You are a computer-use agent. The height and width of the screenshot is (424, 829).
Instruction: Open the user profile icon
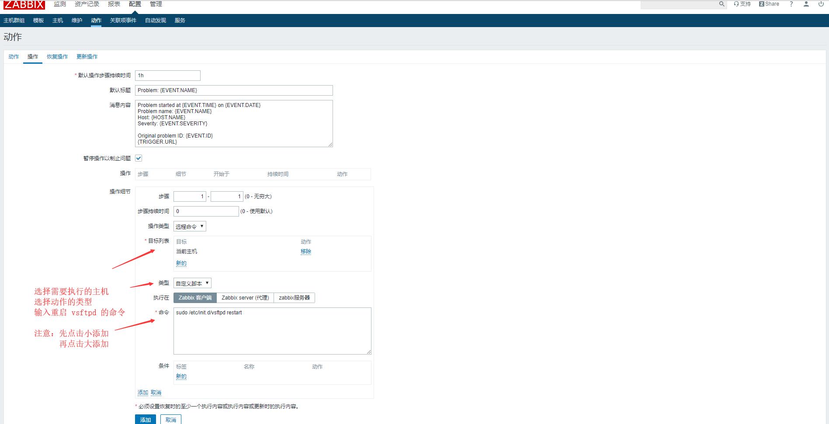point(806,4)
